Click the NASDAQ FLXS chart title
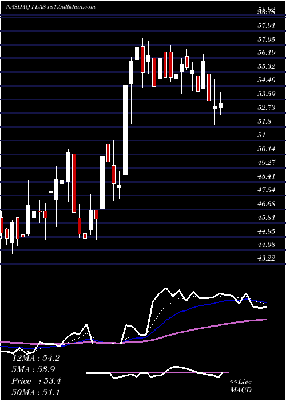 [50, 6]
